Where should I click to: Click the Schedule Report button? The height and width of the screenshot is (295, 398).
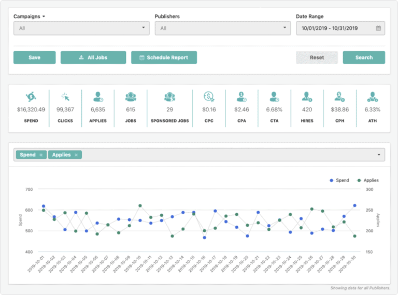click(164, 57)
